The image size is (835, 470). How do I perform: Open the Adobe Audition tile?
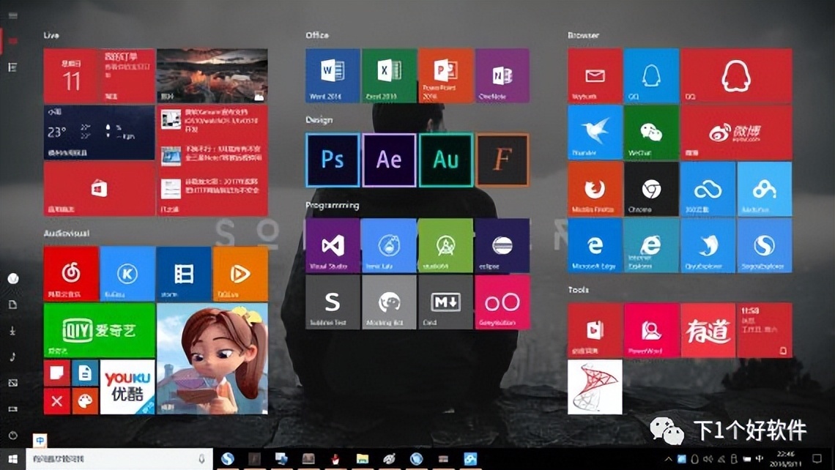[x=445, y=160]
